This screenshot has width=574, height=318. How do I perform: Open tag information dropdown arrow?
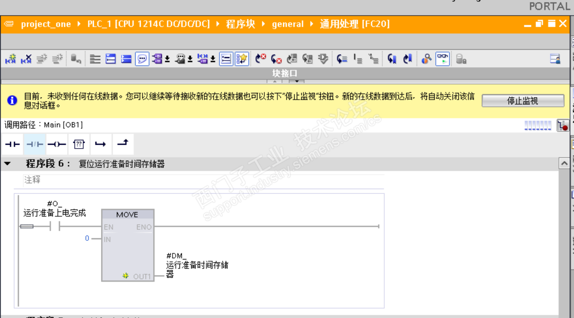click(x=190, y=59)
